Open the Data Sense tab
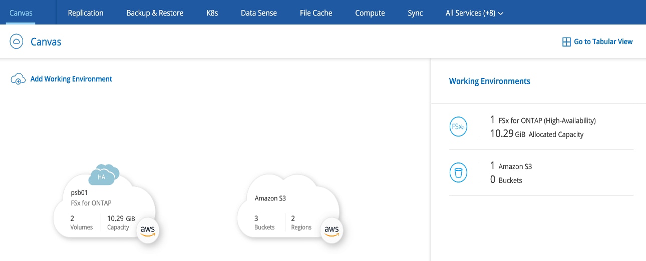Viewport: 646px width, 261px height. (x=258, y=13)
